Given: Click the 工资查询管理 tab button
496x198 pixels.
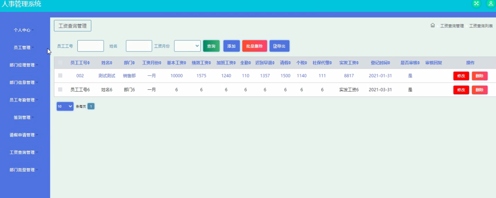Looking at the screenshot, I should (73, 26).
